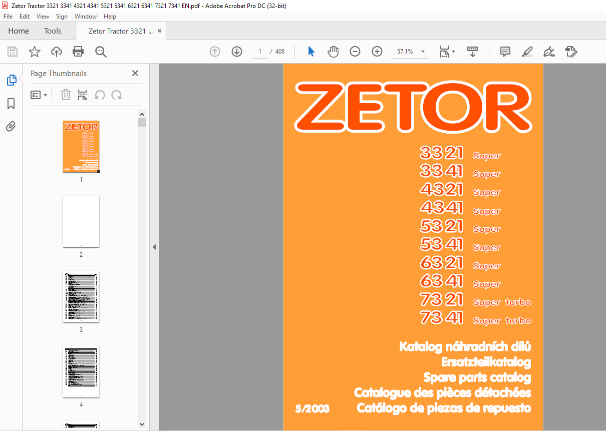
Task: Click the insert pages break icon
Action: pyautogui.click(x=83, y=95)
